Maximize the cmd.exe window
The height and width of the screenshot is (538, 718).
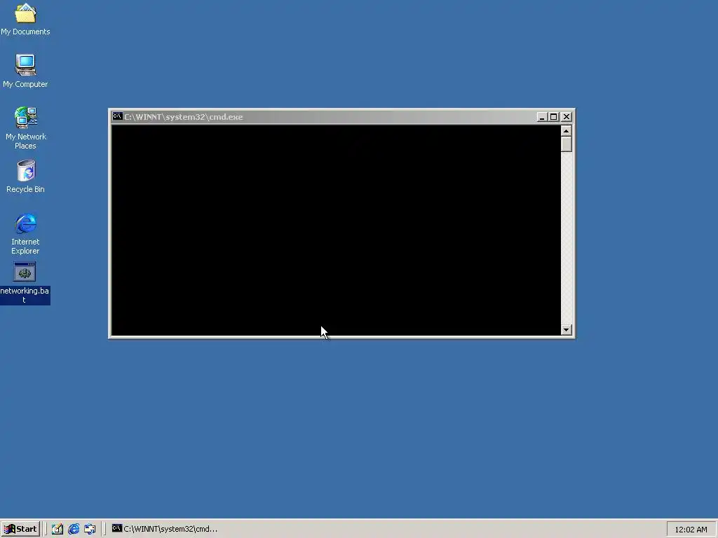click(554, 117)
